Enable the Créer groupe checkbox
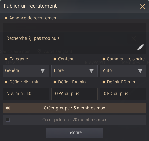Image resolution: width=149 pixels, height=141 pixels. [7, 108]
